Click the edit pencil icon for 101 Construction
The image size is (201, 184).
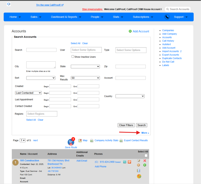coord(138,161)
